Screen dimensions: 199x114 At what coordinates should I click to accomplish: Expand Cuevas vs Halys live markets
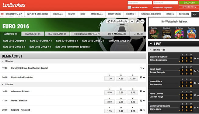click(x=196, y=95)
